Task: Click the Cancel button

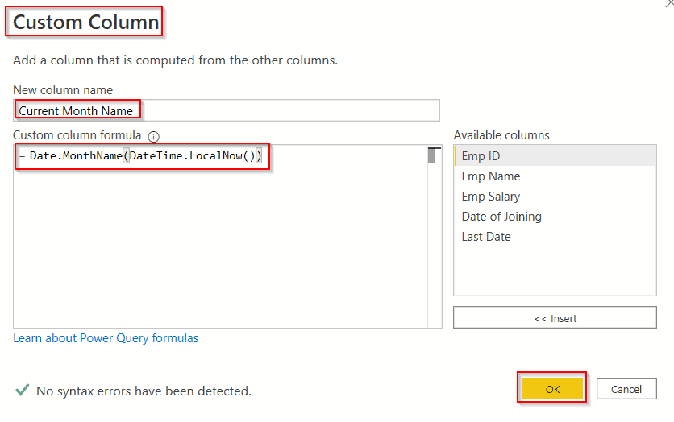Action: (626, 389)
